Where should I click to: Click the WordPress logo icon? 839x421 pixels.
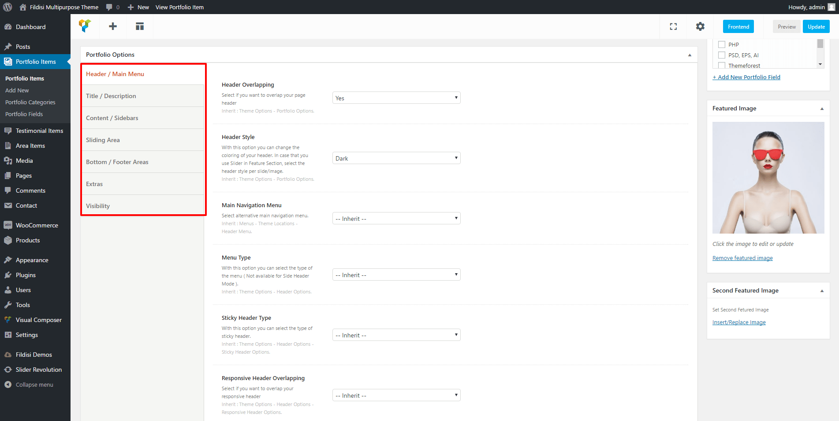[7, 7]
